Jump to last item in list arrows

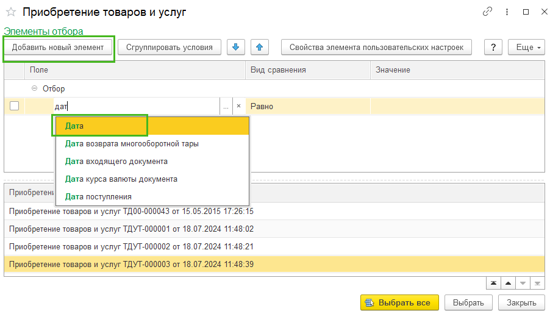coord(537,283)
